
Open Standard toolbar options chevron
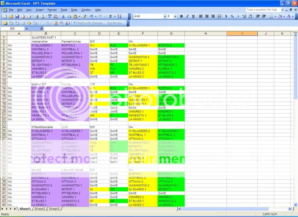[130, 17]
